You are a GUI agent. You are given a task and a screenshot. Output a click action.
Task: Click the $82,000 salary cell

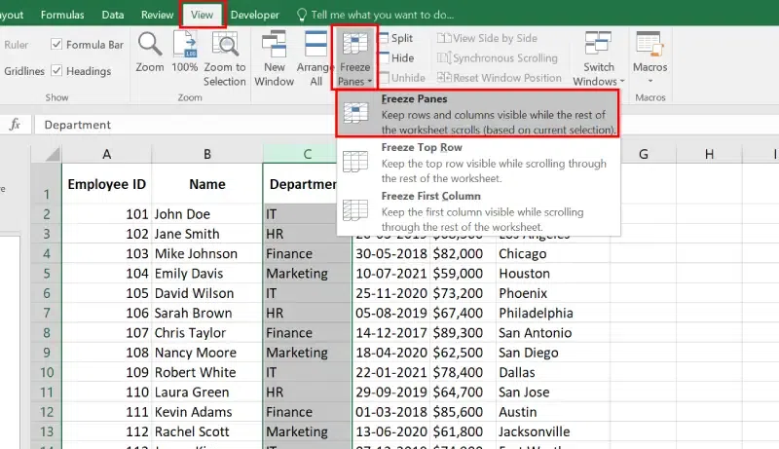463,254
